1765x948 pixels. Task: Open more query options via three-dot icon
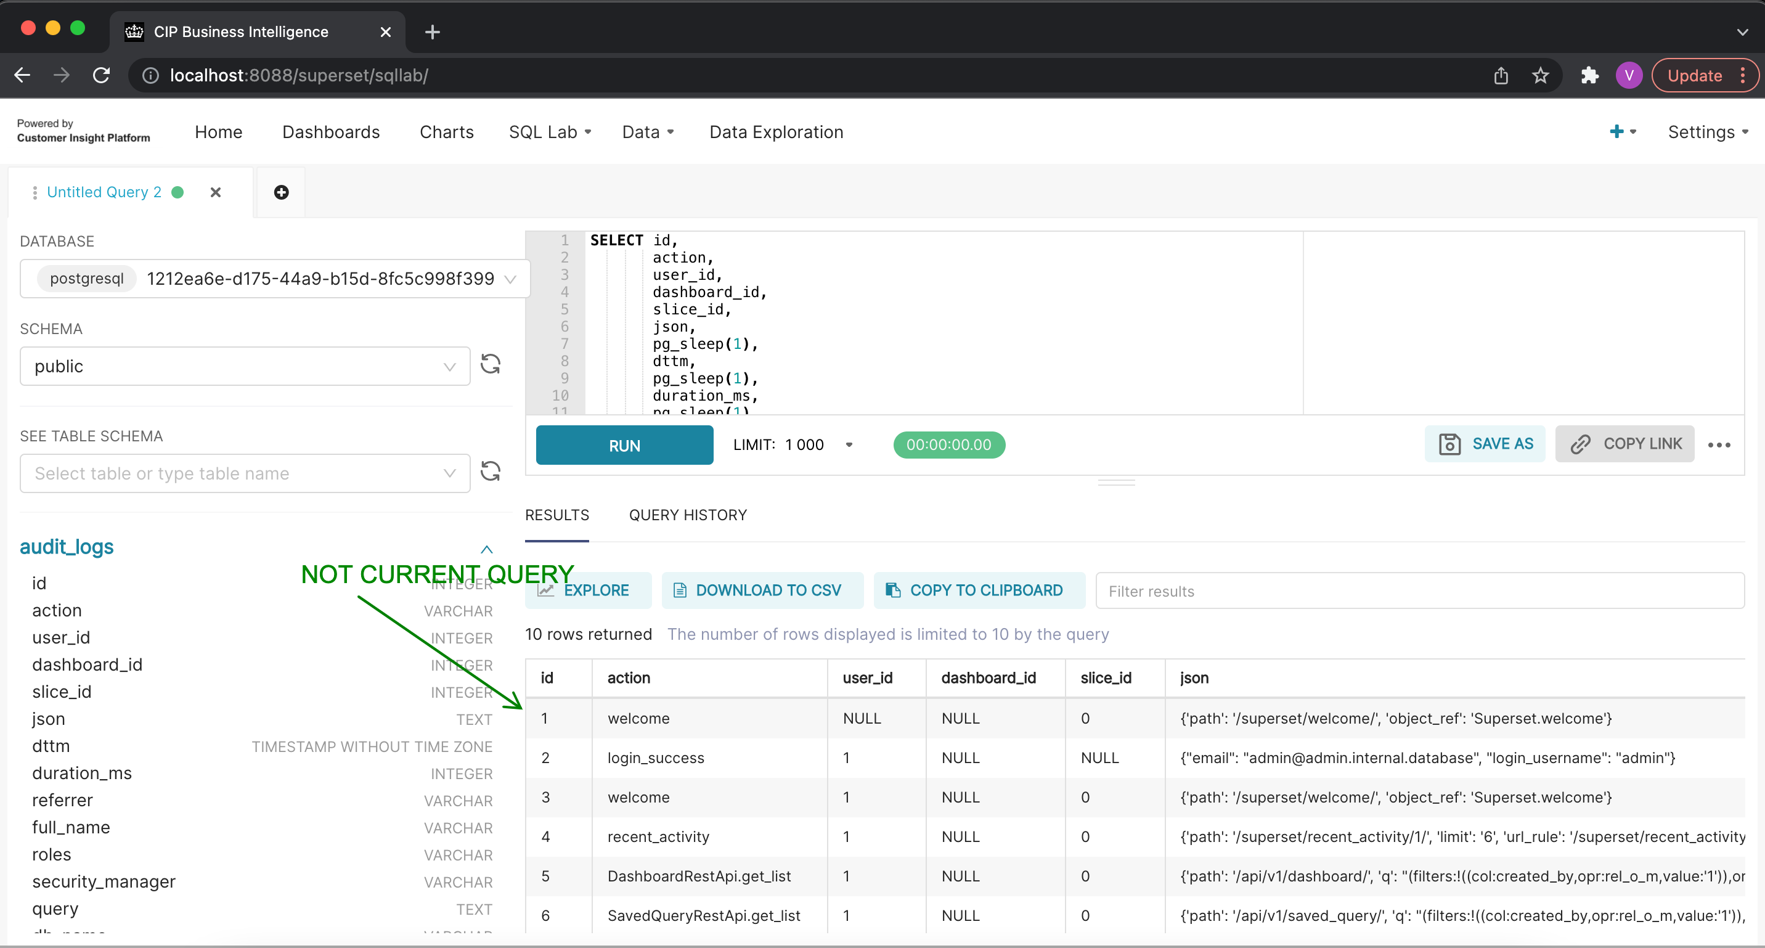[1720, 444]
